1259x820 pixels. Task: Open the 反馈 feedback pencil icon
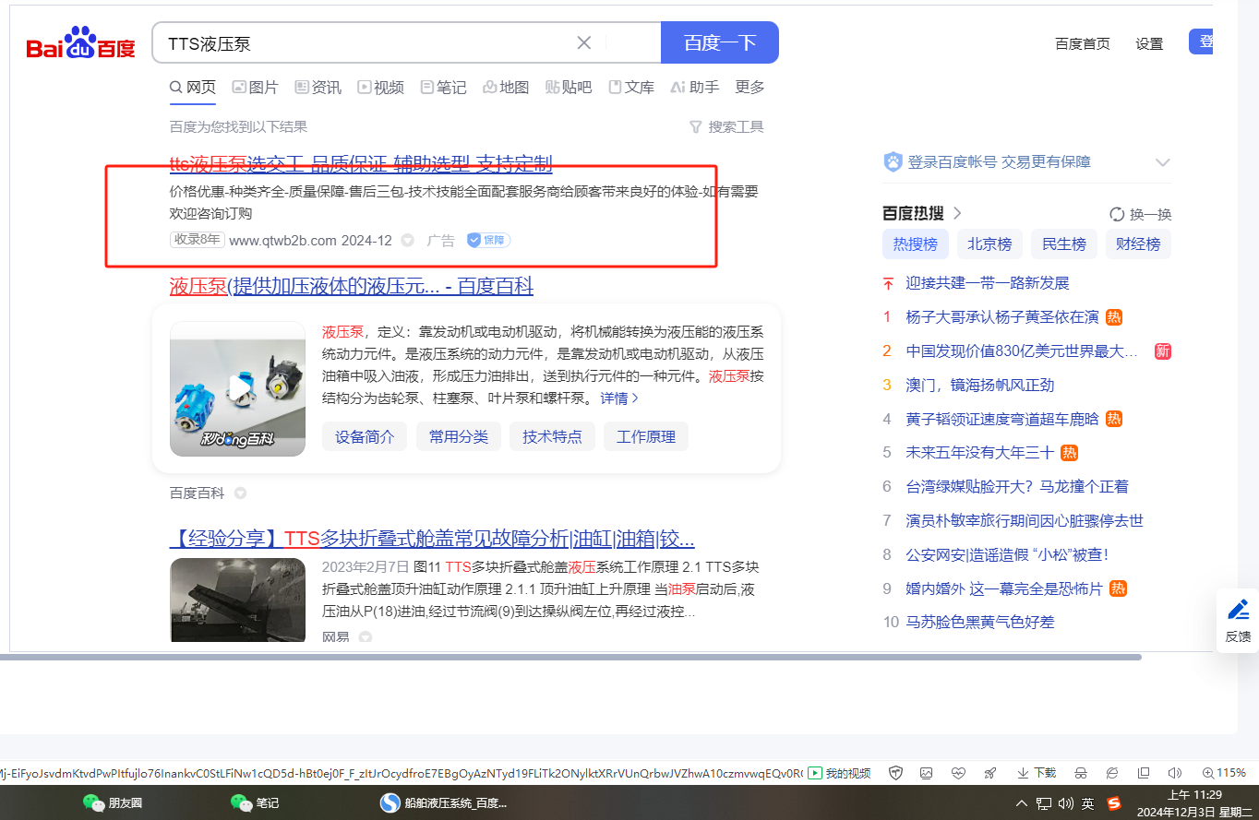[1238, 610]
